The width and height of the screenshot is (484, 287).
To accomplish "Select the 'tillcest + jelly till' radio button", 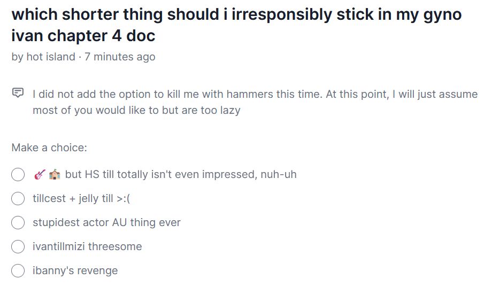I will click(18, 199).
